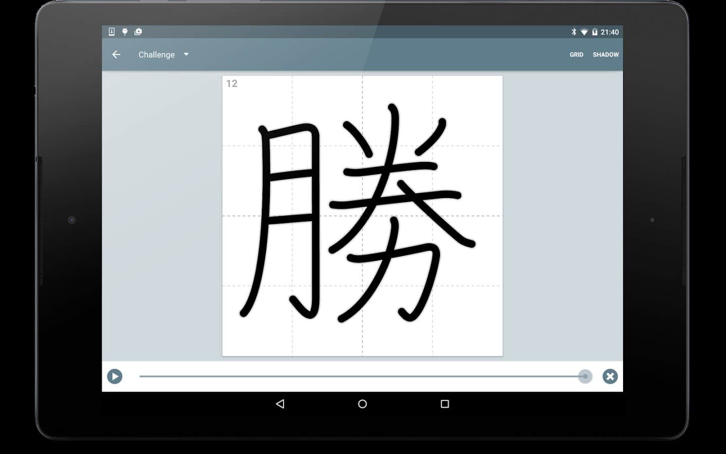Tap the back arrow in the app bar
The height and width of the screenshot is (454, 726).
coord(117,54)
